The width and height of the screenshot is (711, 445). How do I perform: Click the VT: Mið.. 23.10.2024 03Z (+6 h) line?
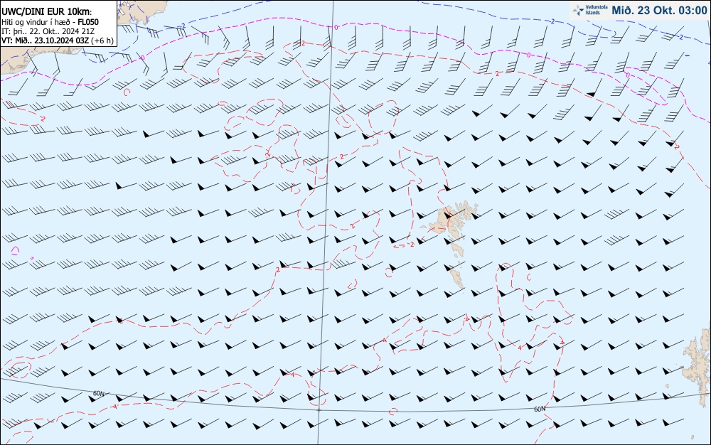(57, 41)
